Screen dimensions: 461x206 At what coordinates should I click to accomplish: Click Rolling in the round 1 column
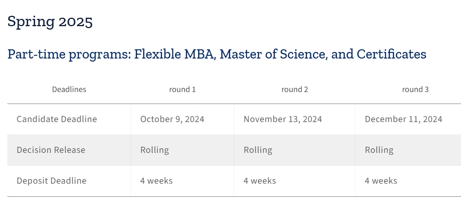pos(155,150)
